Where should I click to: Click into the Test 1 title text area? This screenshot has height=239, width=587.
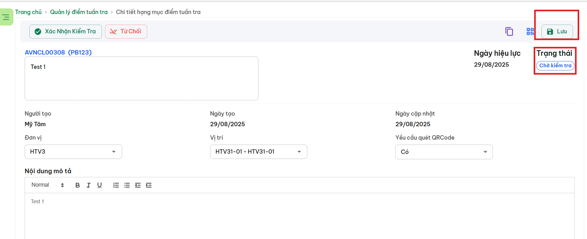pos(141,78)
